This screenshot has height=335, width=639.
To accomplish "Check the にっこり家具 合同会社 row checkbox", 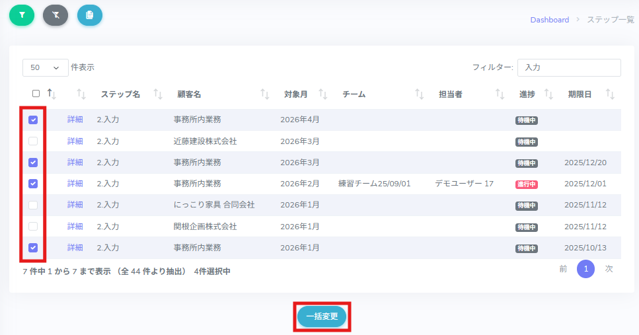I will tap(33, 205).
